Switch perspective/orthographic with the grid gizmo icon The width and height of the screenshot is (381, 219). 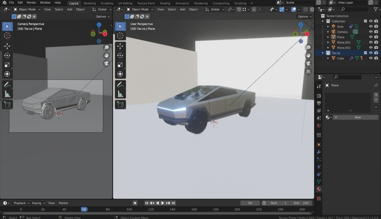[x=308, y=71]
